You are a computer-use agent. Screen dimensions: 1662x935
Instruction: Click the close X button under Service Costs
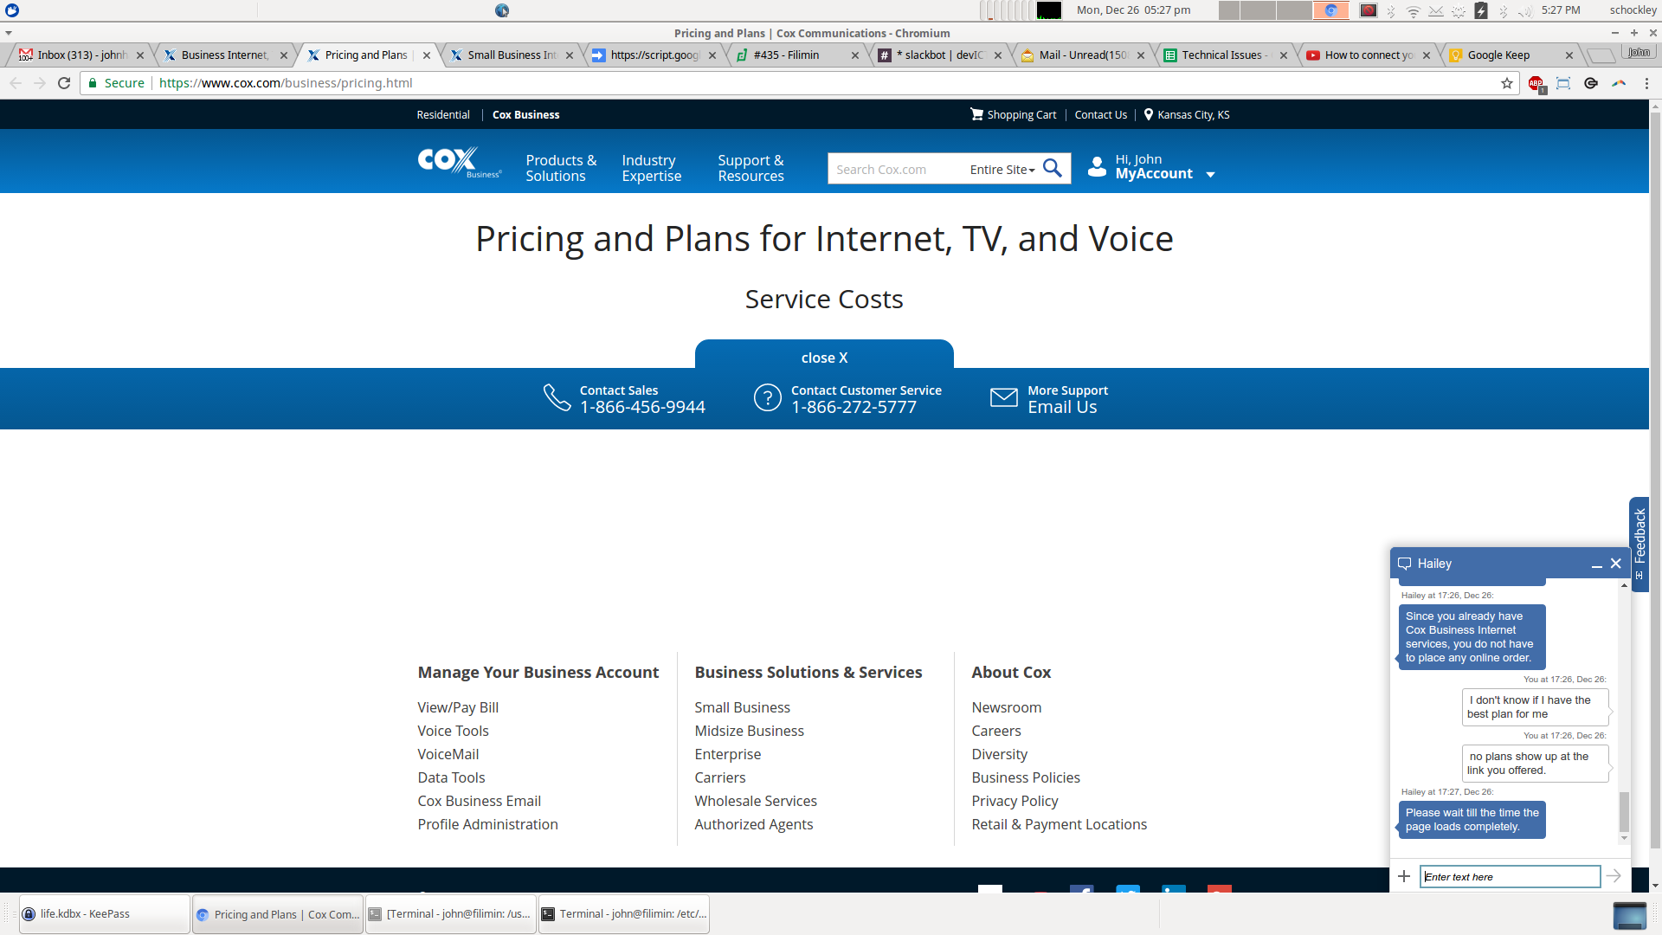click(x=824, y=358)
